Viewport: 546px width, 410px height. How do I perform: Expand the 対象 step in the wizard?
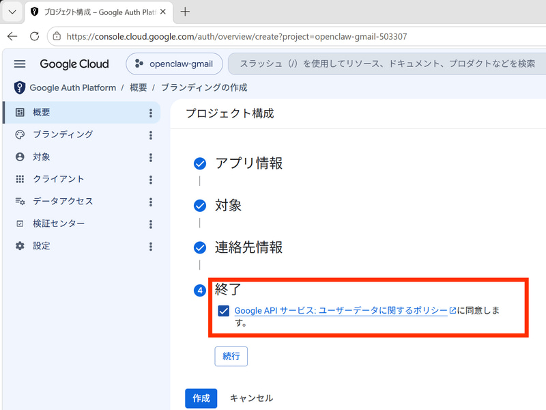[x=228, y=206]
